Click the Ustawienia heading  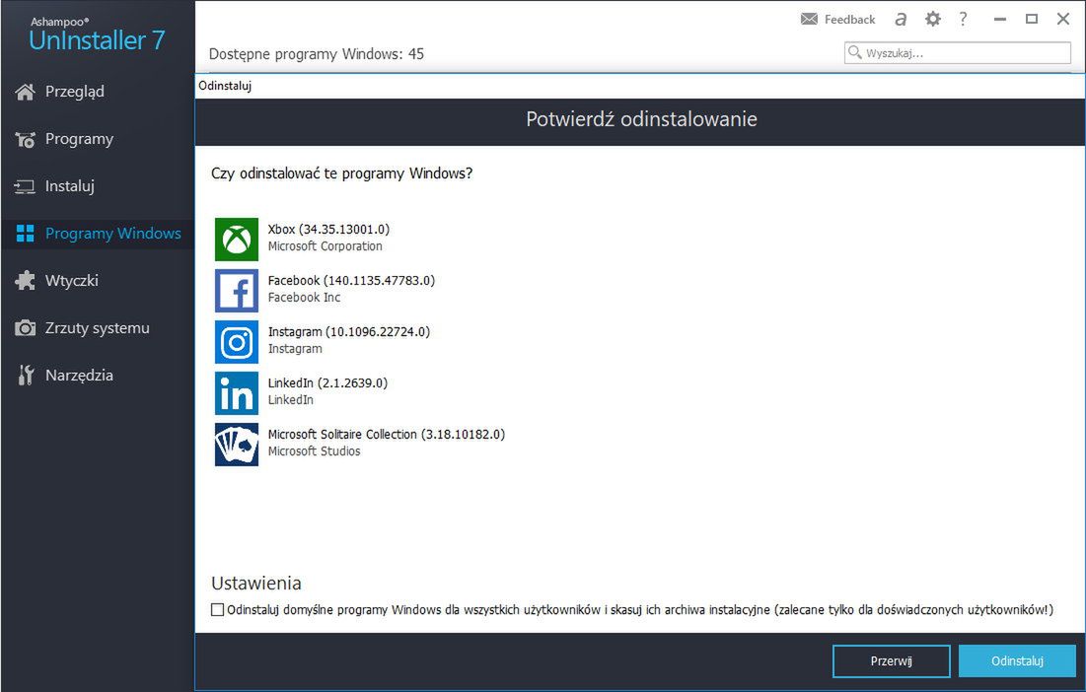[256, 584]
